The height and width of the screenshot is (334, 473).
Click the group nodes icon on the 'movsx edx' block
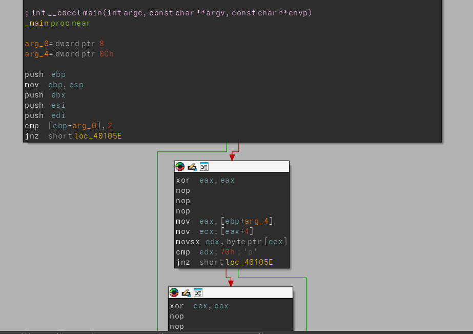(x=204, y=167)
